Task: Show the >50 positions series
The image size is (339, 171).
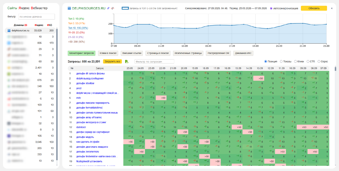Action: click(76, 42)
